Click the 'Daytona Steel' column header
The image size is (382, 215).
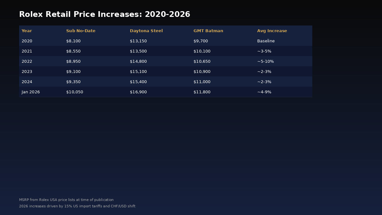(146, 31)
